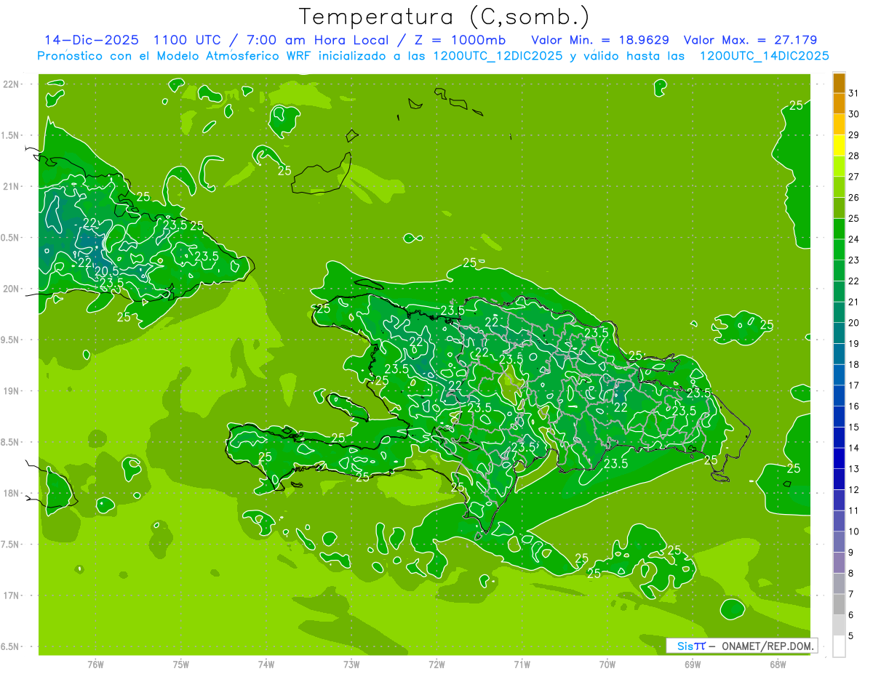Click the legend swatch between 24 and 25

839,229
